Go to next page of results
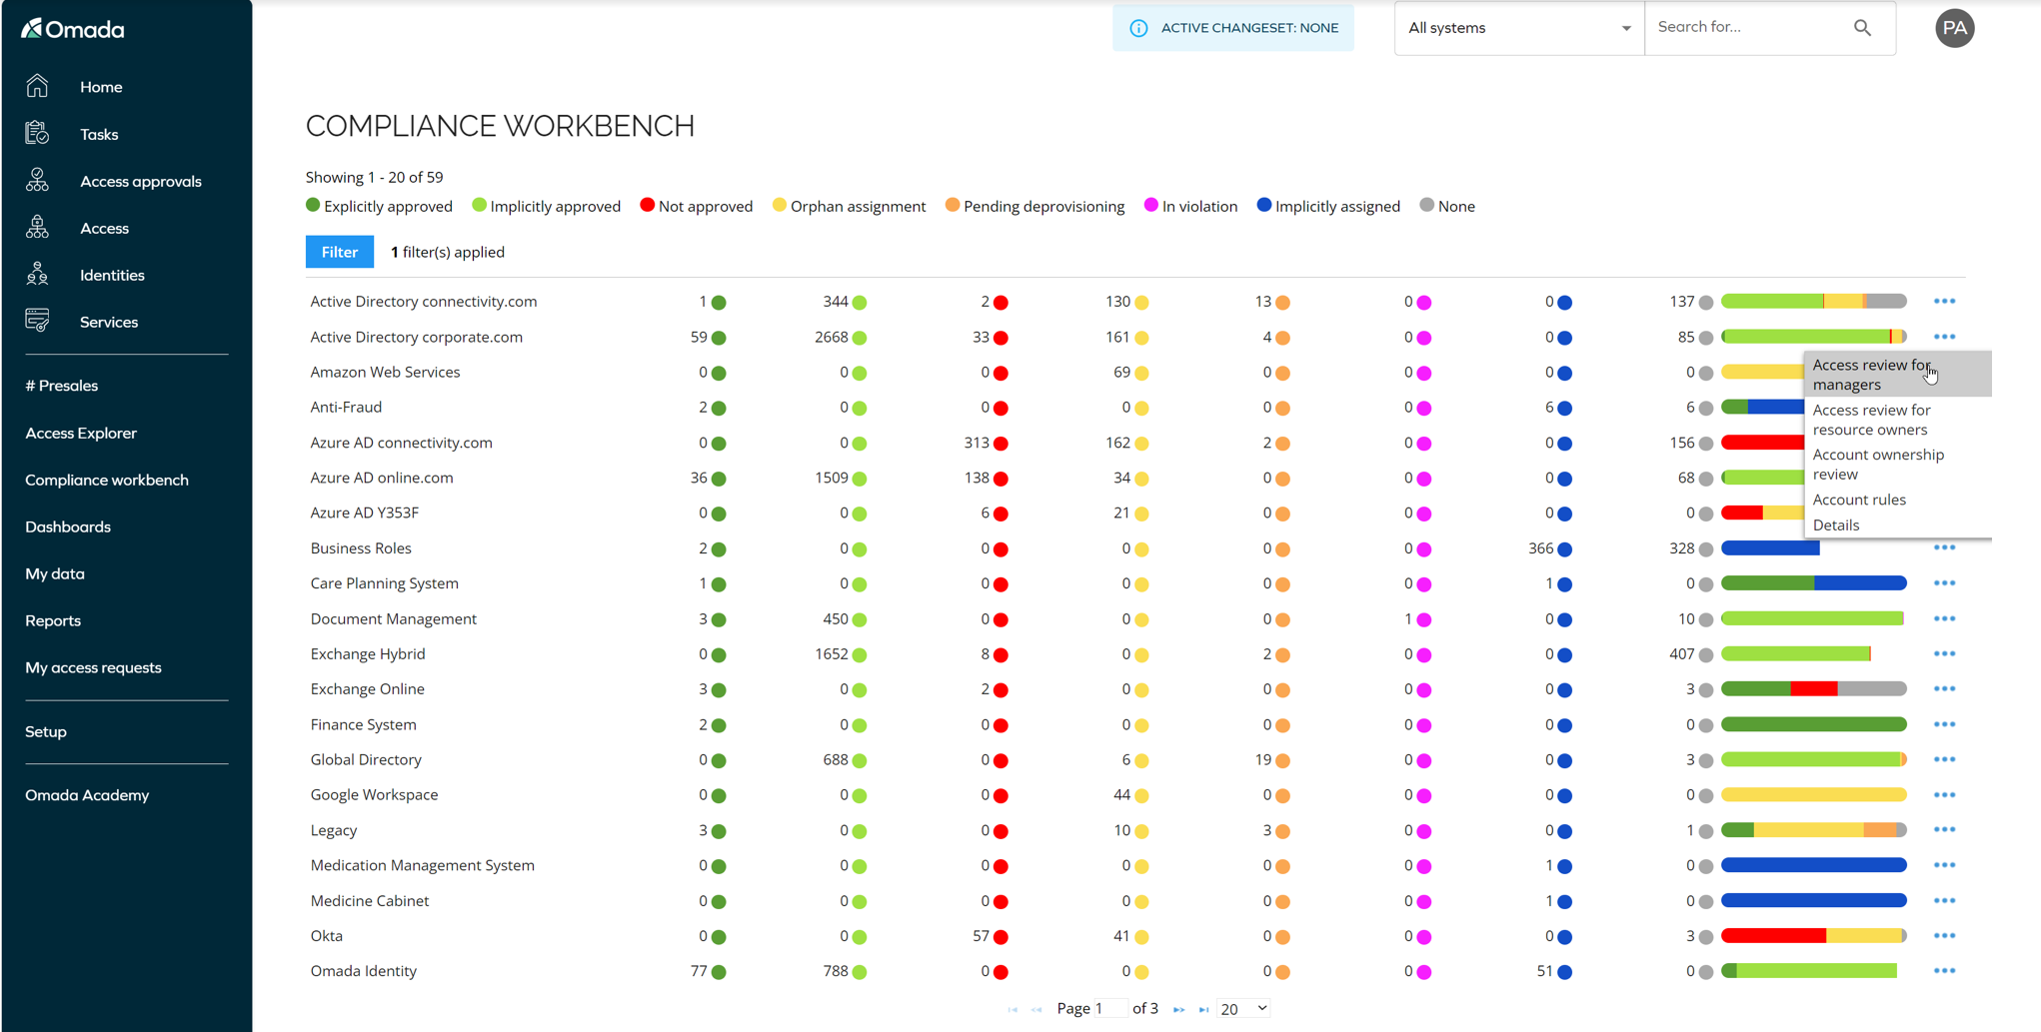Viewport: 2041px width, 1032px height. click(1178, 1009)
